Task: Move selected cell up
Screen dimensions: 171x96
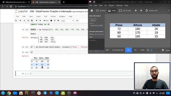Action: pyautogui.click(x=37, y=21)
